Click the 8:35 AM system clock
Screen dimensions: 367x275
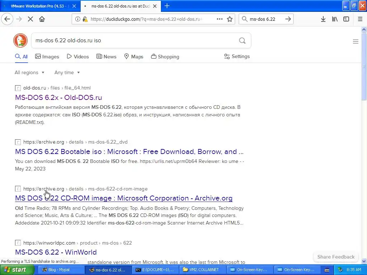(x=354, y=270)
